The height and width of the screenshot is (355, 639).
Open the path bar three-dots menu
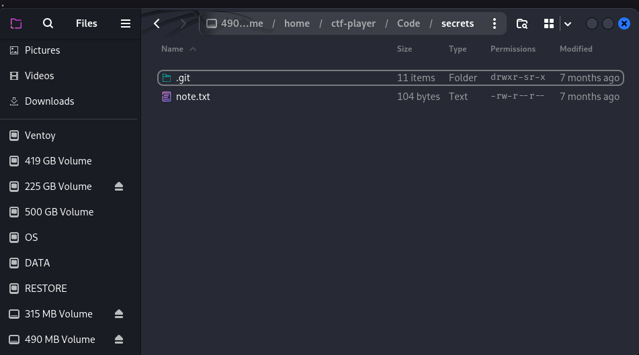click(x=495, y=23)
